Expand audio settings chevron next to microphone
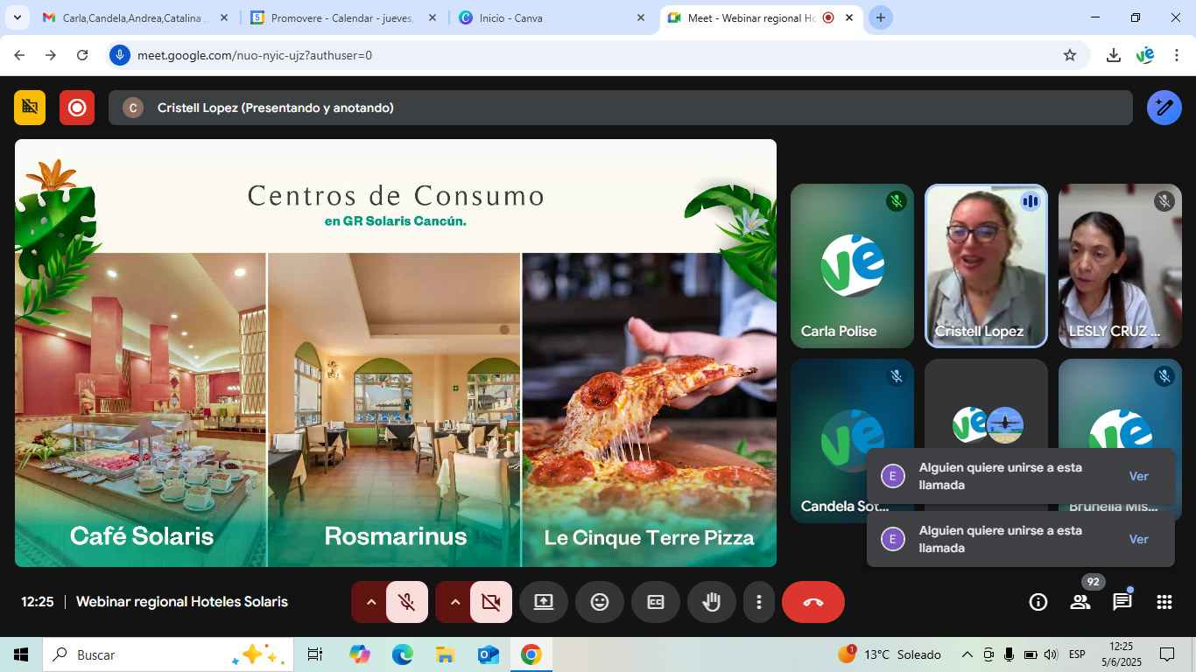 pos(370,602)
